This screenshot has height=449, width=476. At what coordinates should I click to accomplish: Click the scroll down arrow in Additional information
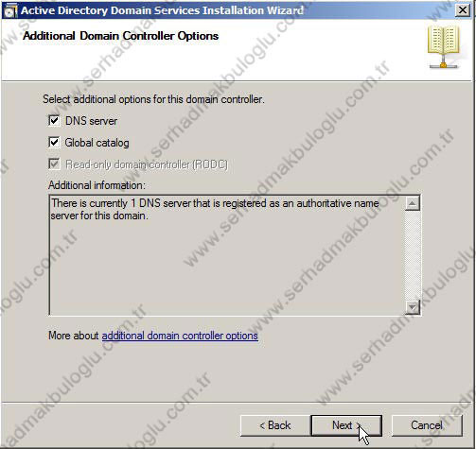pos(413,307)
